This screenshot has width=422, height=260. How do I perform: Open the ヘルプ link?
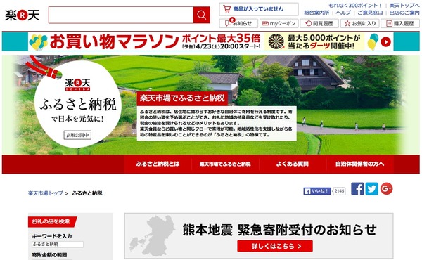click(x=343, y=13)
